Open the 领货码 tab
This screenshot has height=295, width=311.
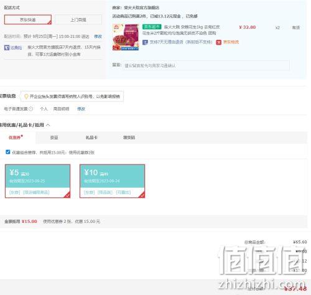129,138
